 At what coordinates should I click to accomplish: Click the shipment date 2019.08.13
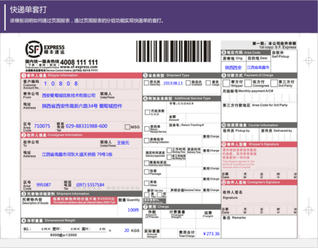[x=173, y=83]
